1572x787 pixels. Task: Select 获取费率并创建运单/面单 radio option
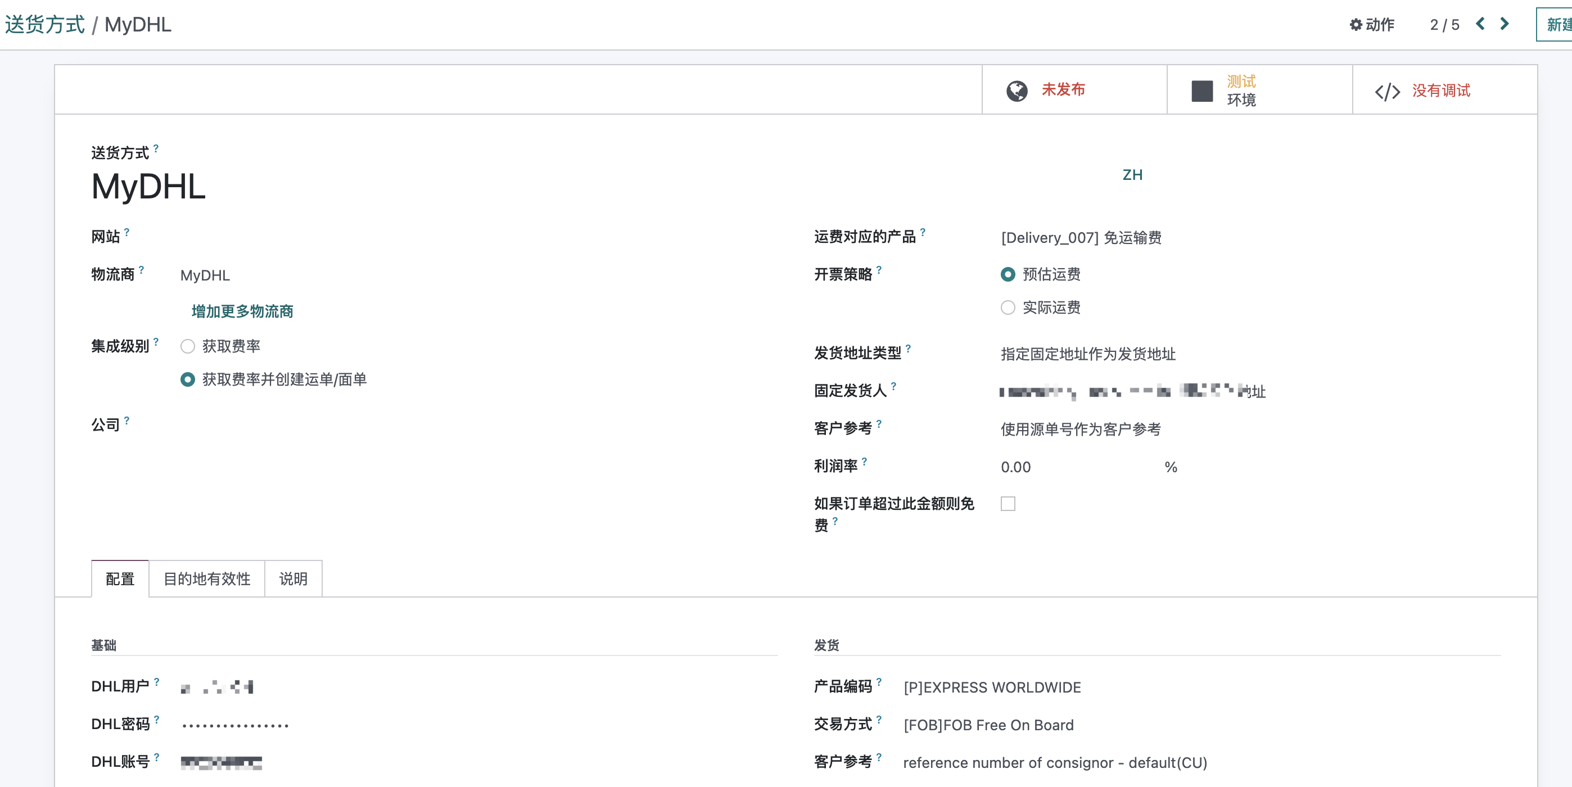[x=188, y=379]
